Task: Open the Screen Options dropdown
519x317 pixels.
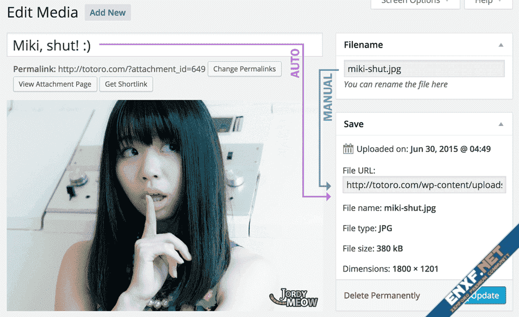Action: tap(415, 3)
